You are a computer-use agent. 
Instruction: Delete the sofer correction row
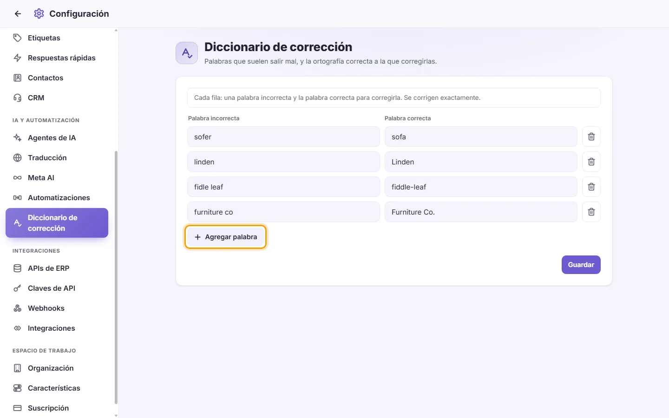pyautogui.click(x=591, y=137)
